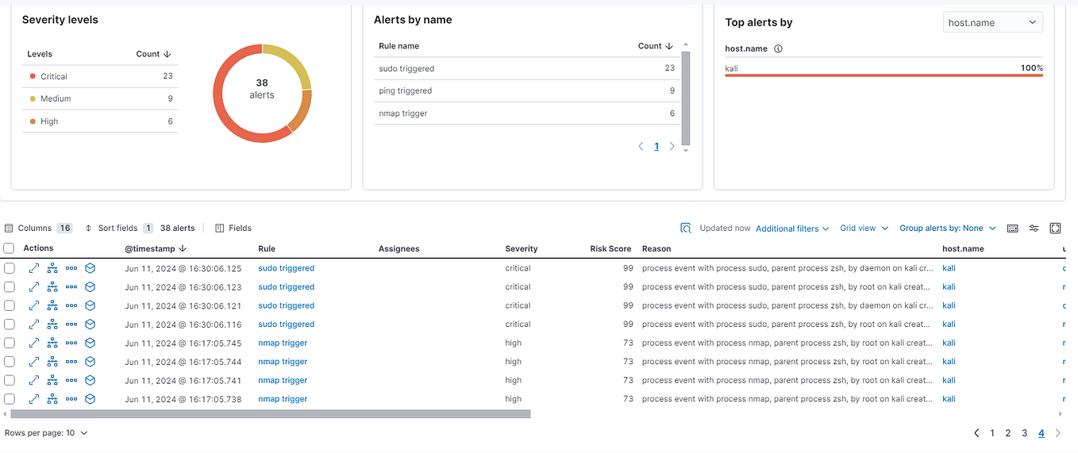Open the Fields browser button

[233, 228]
